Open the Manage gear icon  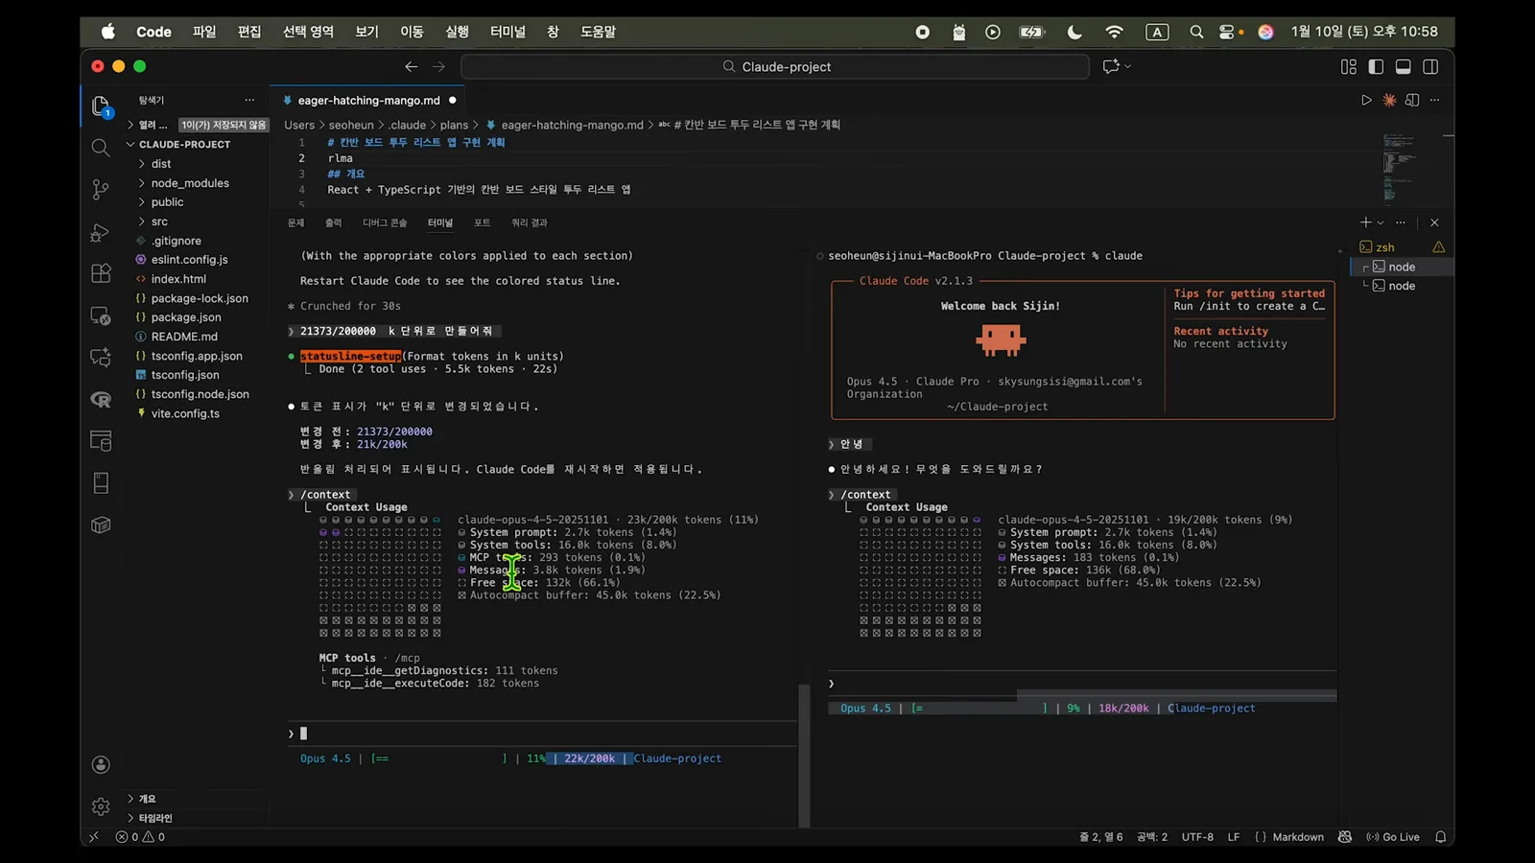(101, 806)
